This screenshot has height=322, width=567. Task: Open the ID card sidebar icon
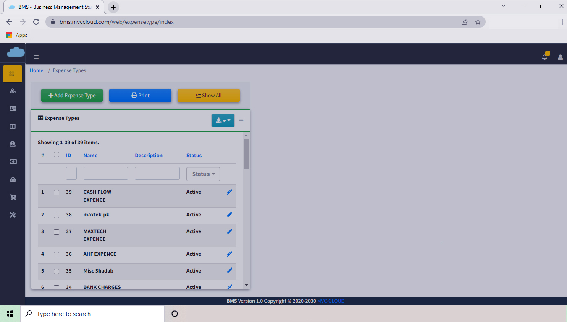pyautogui.click(x=13, y=109)
